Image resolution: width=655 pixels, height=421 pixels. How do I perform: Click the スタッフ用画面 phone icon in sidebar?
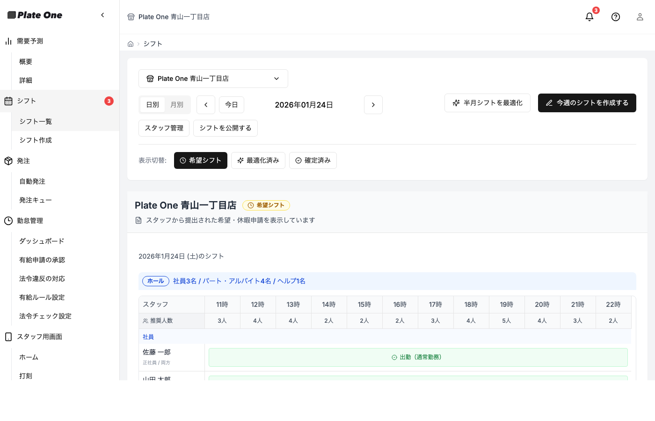click(x=8, y=337)
